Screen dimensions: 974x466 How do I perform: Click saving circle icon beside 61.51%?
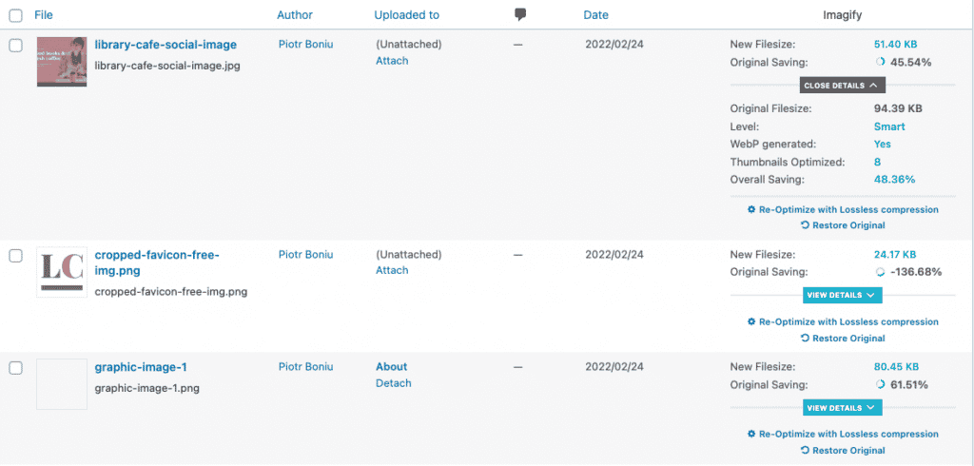click(x=880, y=385)
